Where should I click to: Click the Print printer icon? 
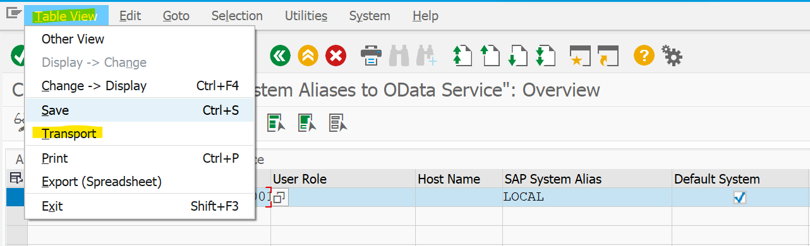coord(372,56)
